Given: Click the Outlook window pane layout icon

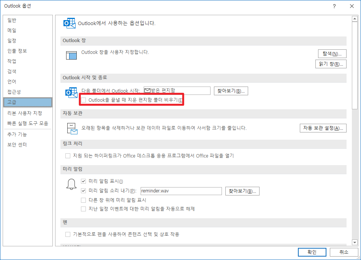Looking at the screenshot, I should [71, 55].
